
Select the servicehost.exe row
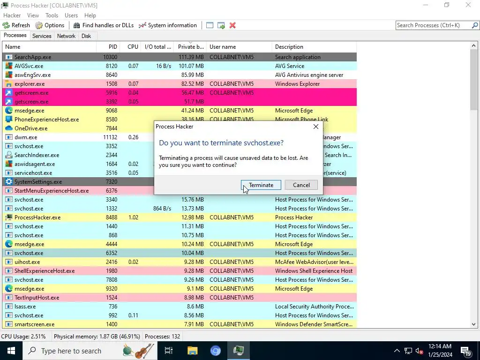pyautogui.click(x=180, y=173)
